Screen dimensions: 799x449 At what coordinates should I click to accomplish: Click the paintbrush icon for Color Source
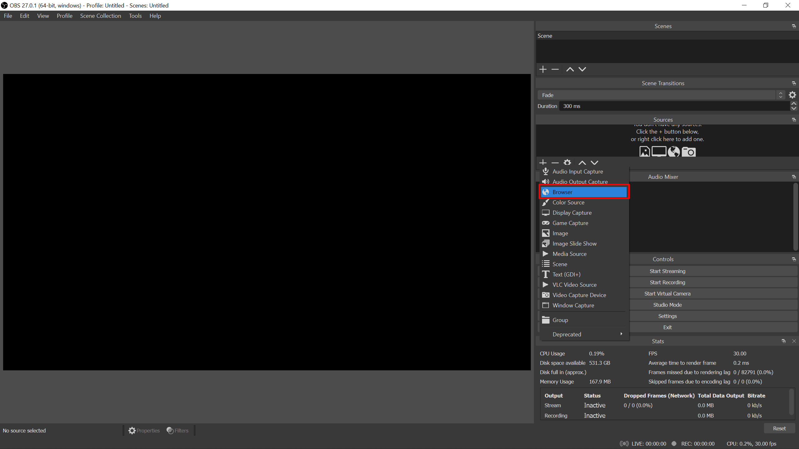(546, 202)
